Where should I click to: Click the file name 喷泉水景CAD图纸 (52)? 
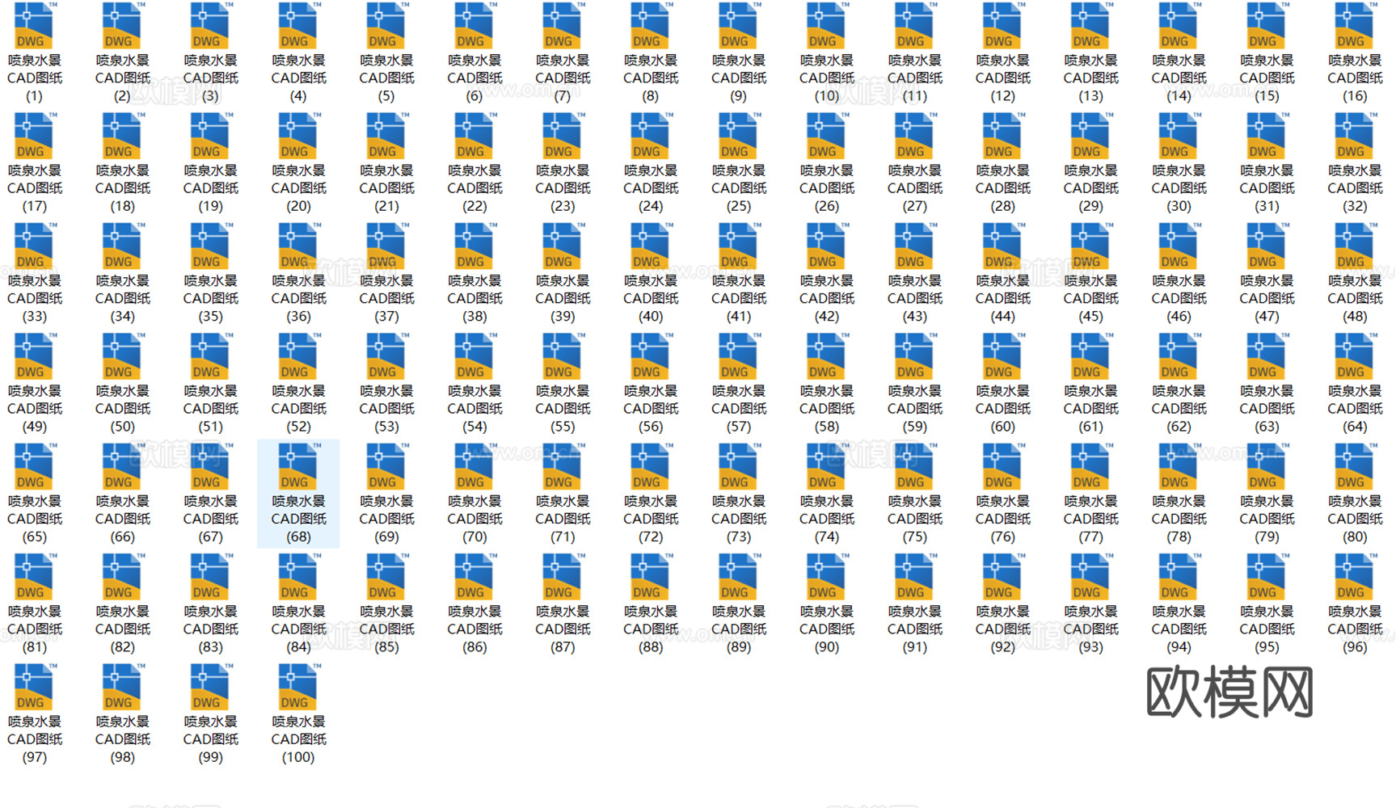pos(298,409)
